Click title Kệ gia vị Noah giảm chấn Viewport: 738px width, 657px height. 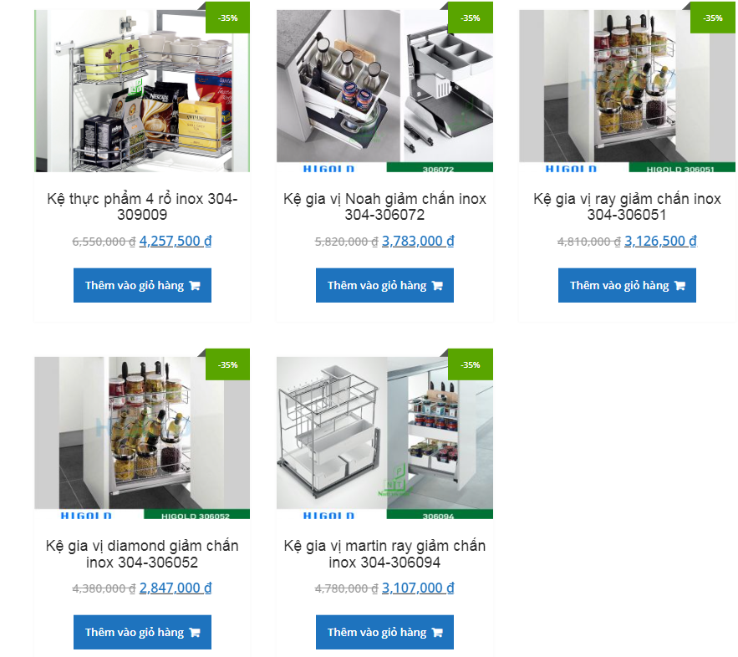pyautogui.click(x=384, y=206)
